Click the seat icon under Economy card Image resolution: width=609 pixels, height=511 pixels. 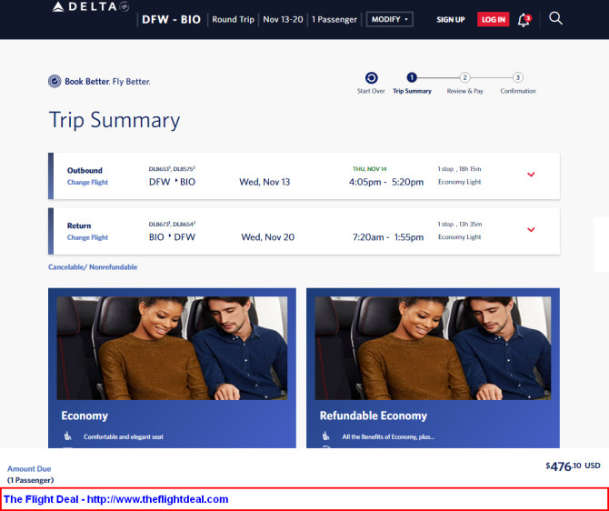(68, 436)
